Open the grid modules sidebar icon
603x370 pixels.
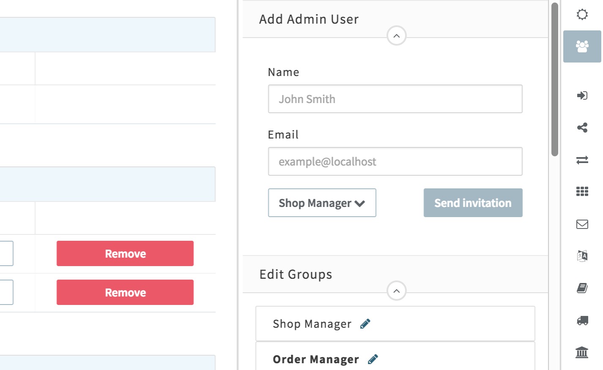582,192
